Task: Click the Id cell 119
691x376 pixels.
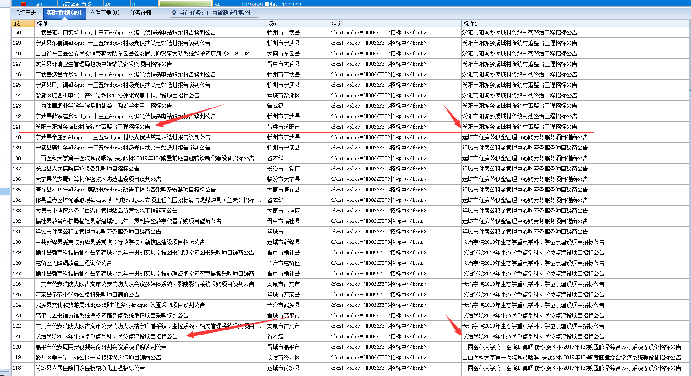Action: click(23, 357)
